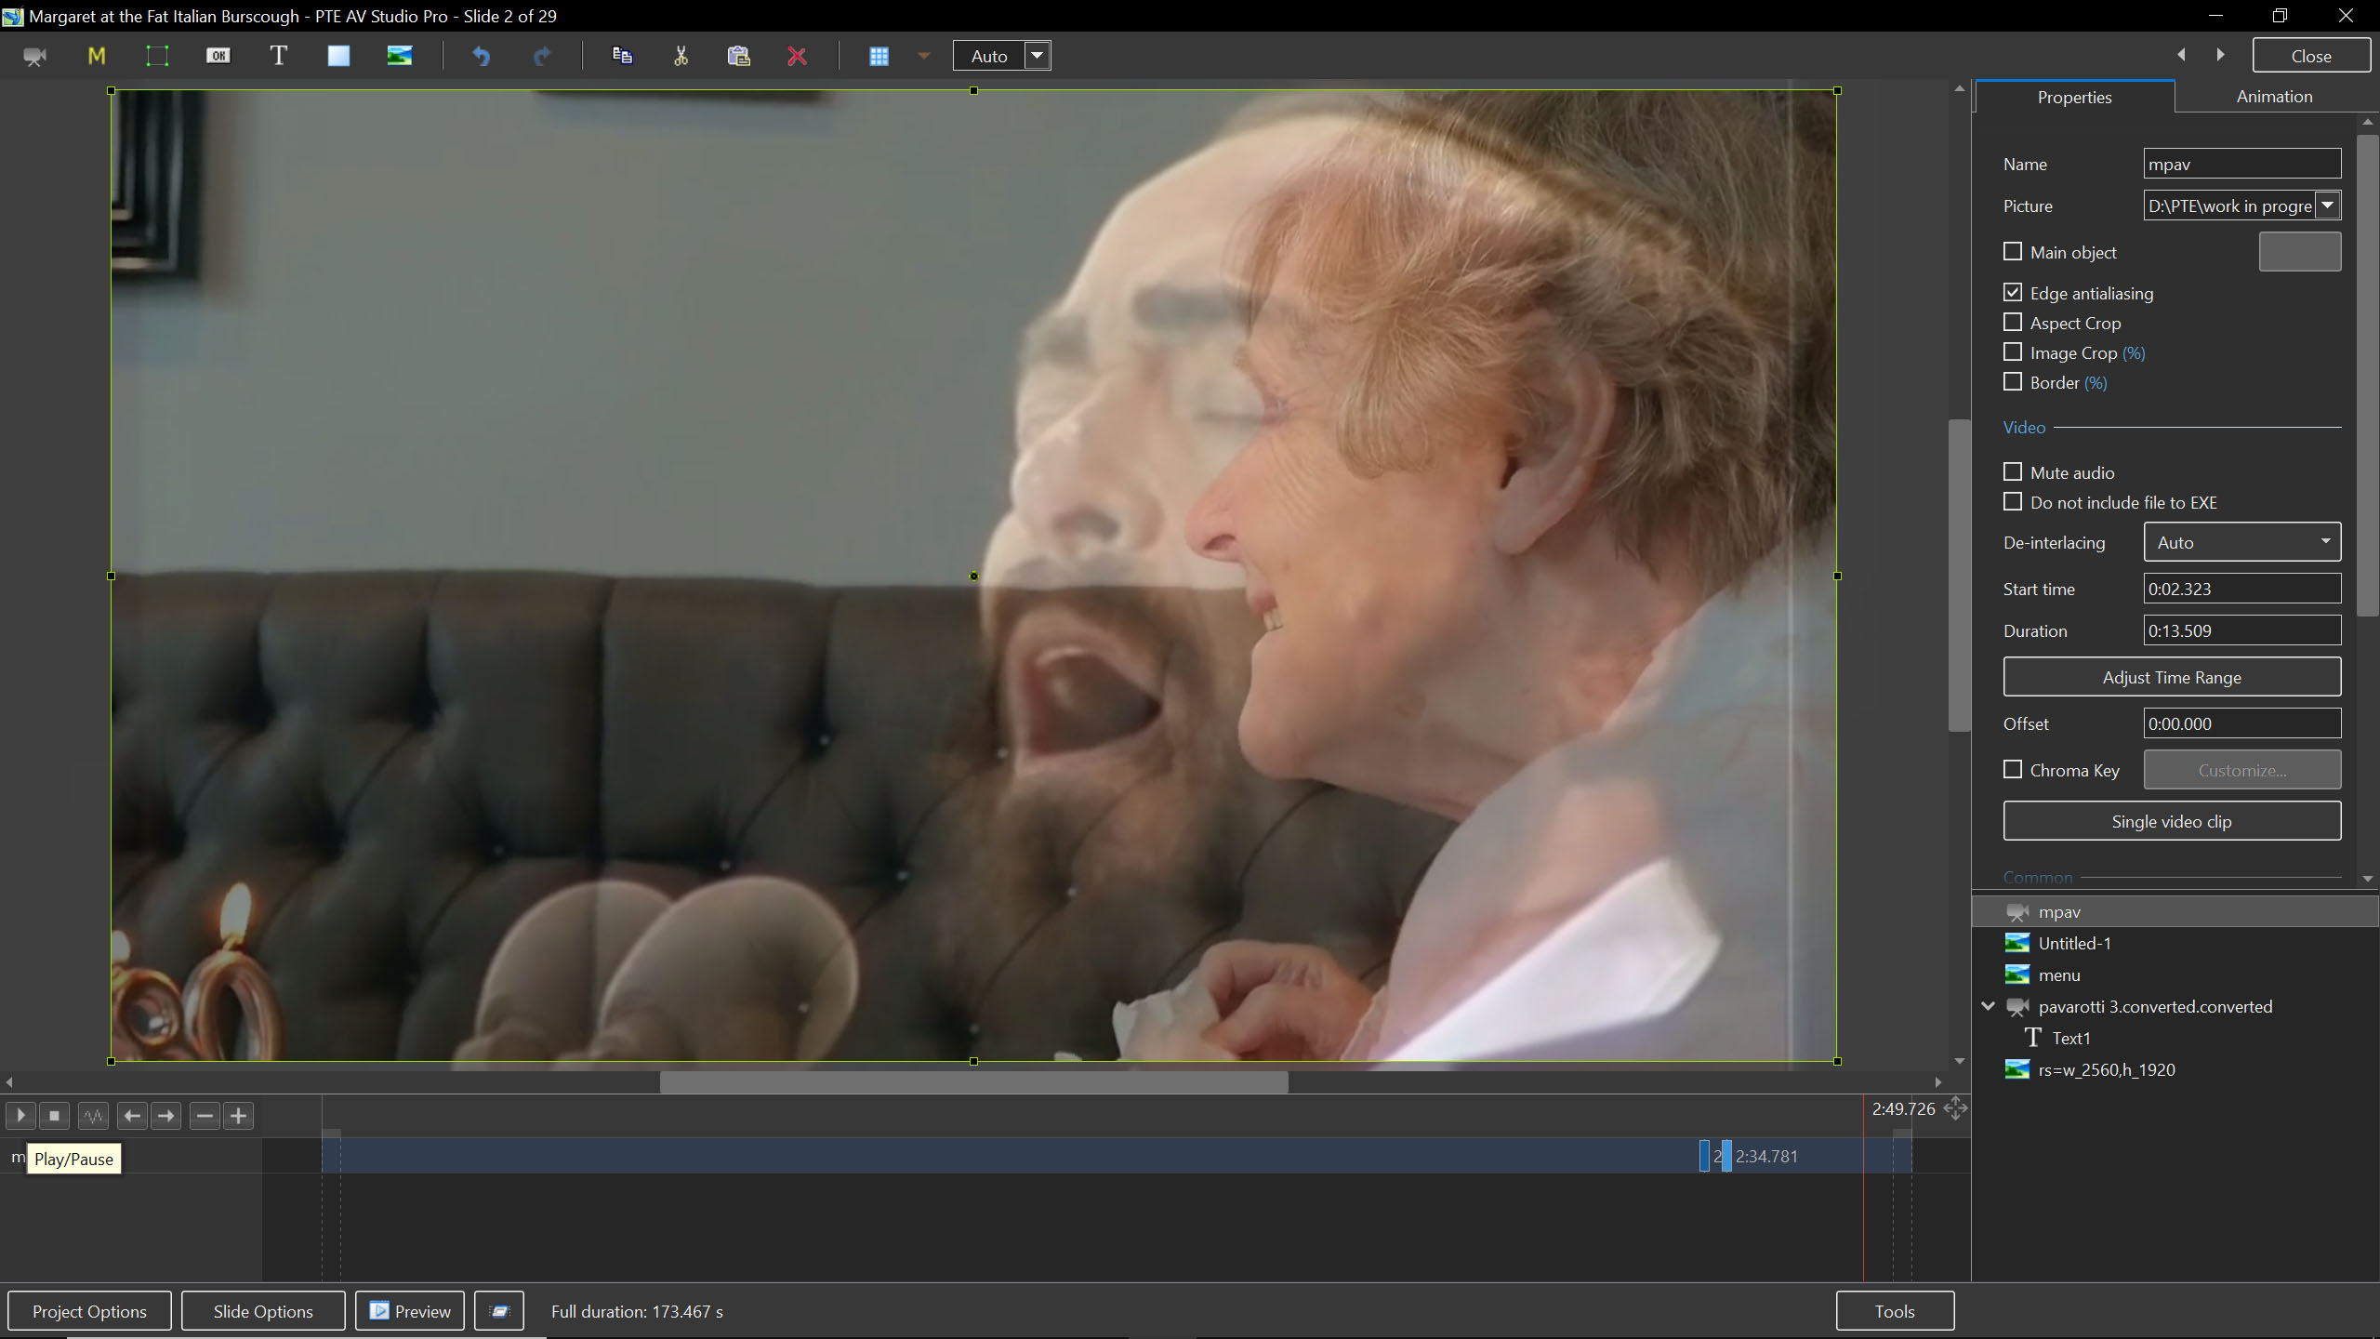The image size is (2380, 1339).
Task: Click the Add Button (OK) icon
Action: pyautogui.click(x=218, y=56)
